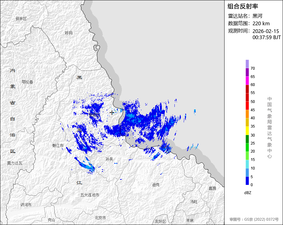Click the map label 丰林

click(x=190, y=220)
